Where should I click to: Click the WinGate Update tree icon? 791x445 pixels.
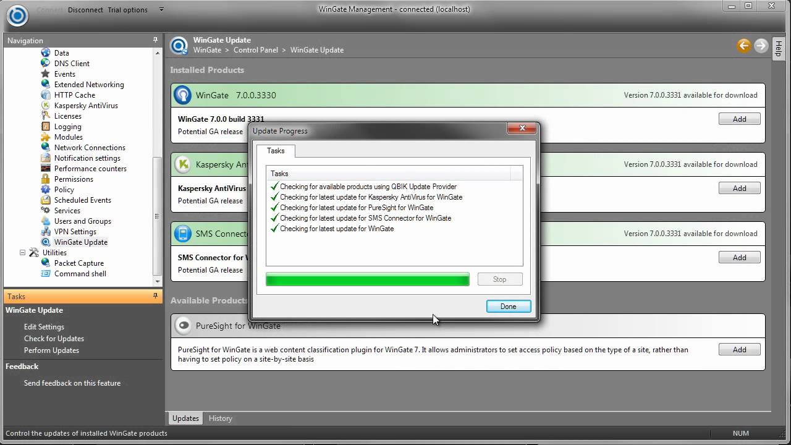46,242
